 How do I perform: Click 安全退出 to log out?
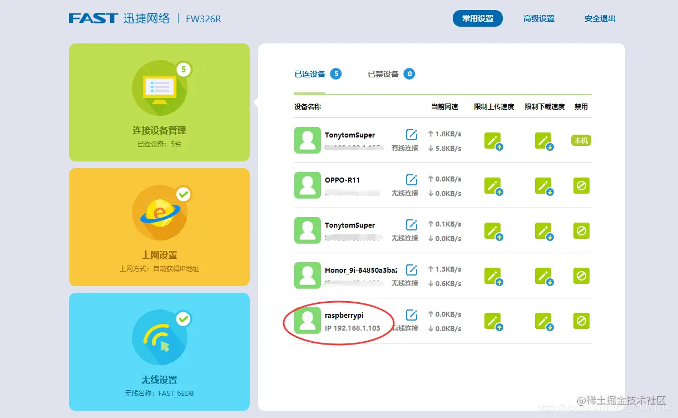(x=600, y=18)
